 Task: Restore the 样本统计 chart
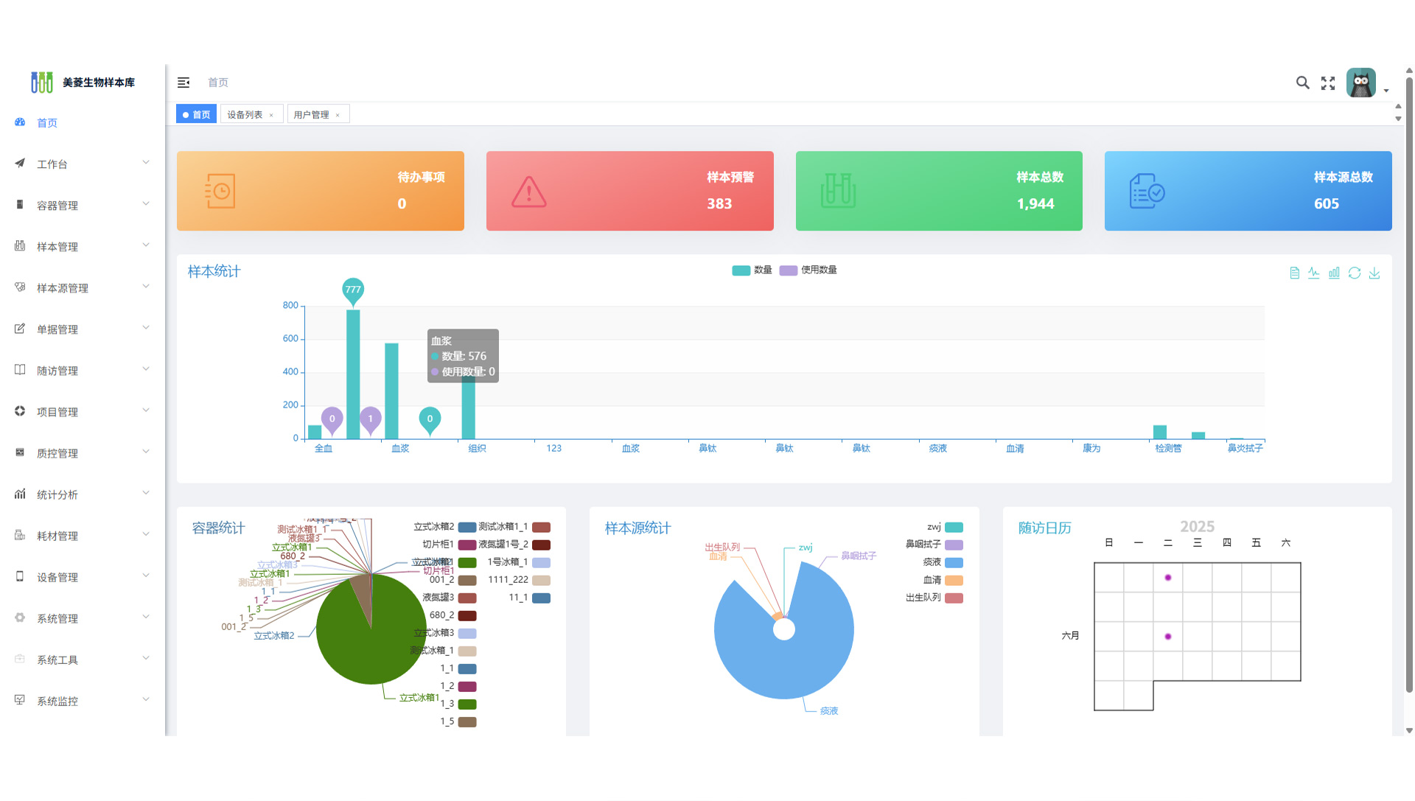(x=1355, y=273)
